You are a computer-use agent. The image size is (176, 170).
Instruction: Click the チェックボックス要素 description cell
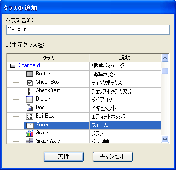point(125,91)
